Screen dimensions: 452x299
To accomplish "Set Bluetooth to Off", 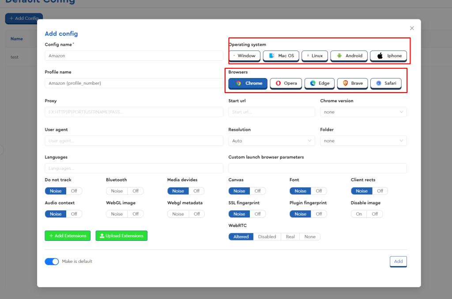I will pos(136,191).
